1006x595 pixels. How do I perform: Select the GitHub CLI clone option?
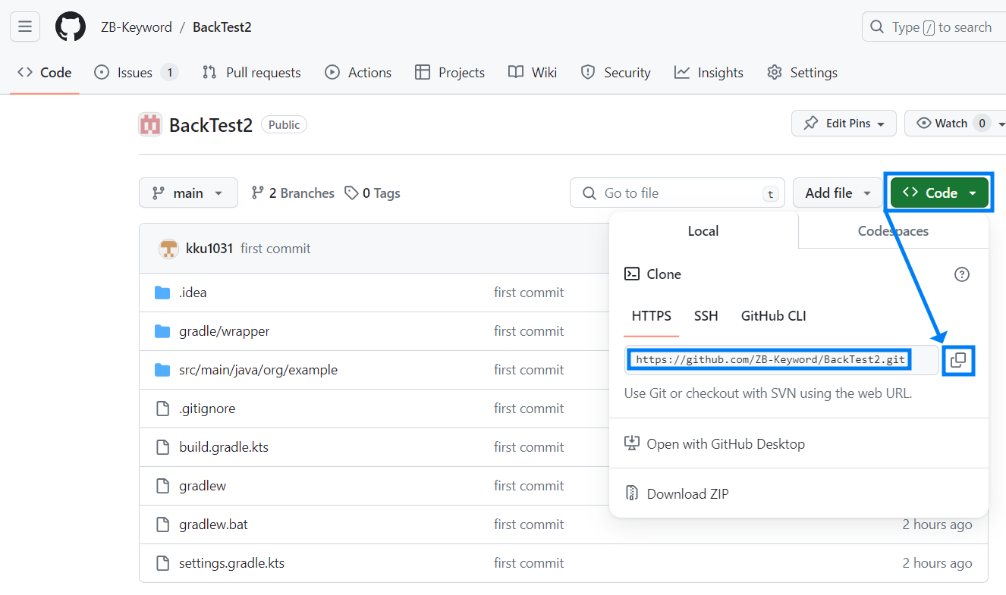coord(774,316)
